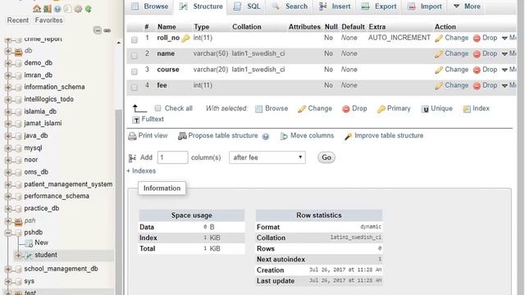Click Improve table structure icon
This screenshot has height=295, width=525.
point(348,136)
